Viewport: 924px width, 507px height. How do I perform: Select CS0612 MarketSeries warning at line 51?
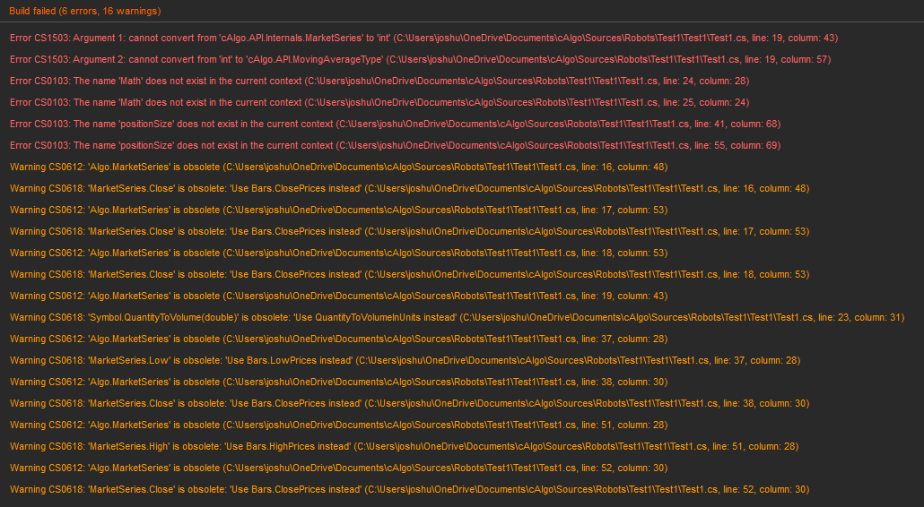338,425
